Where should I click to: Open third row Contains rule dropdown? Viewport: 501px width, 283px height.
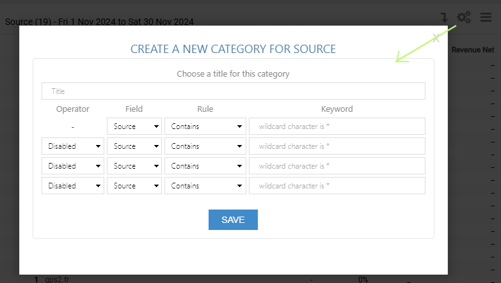[x=205, y=166]
